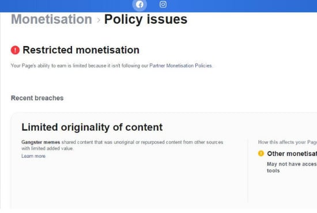Open Learn more about limited originality

point(33,156)
